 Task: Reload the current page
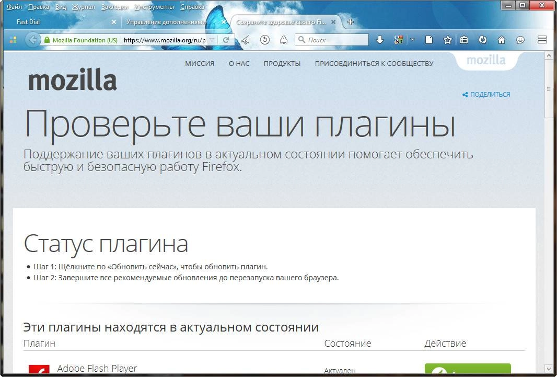click(x=226, y=40)
